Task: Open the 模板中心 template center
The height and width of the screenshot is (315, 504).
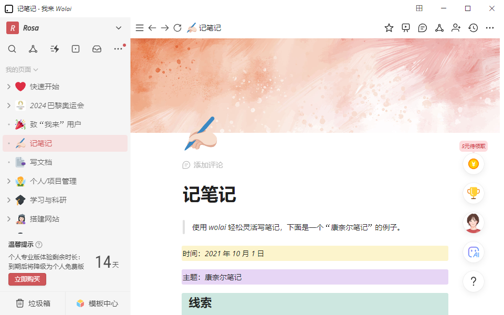Action: [x=98, y=303]
